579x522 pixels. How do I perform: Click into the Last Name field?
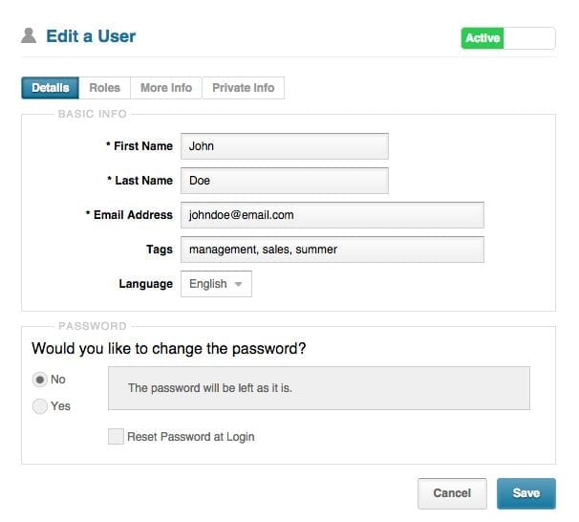coord(285,181)
